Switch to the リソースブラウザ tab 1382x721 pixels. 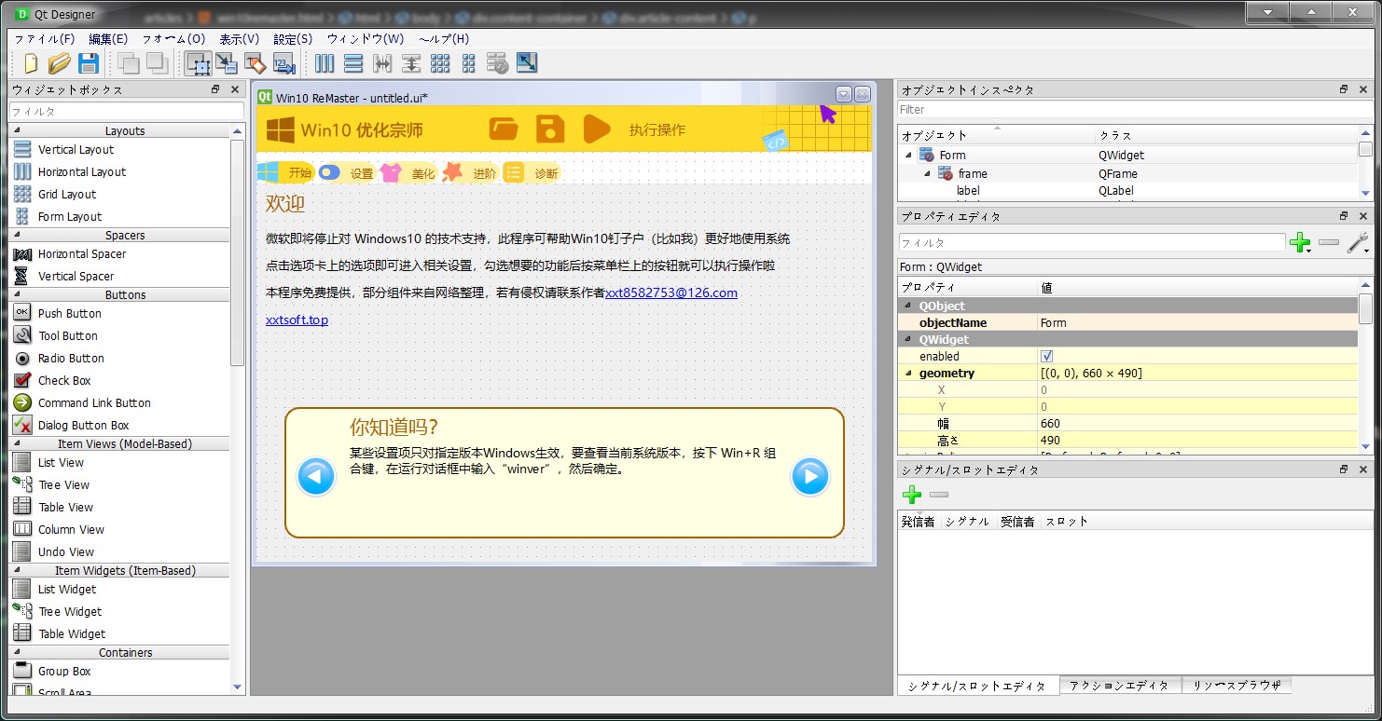pyautogui.click(x=1237, y=686)
